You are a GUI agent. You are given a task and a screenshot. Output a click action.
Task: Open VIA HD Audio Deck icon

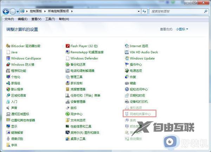click(127, 52)
